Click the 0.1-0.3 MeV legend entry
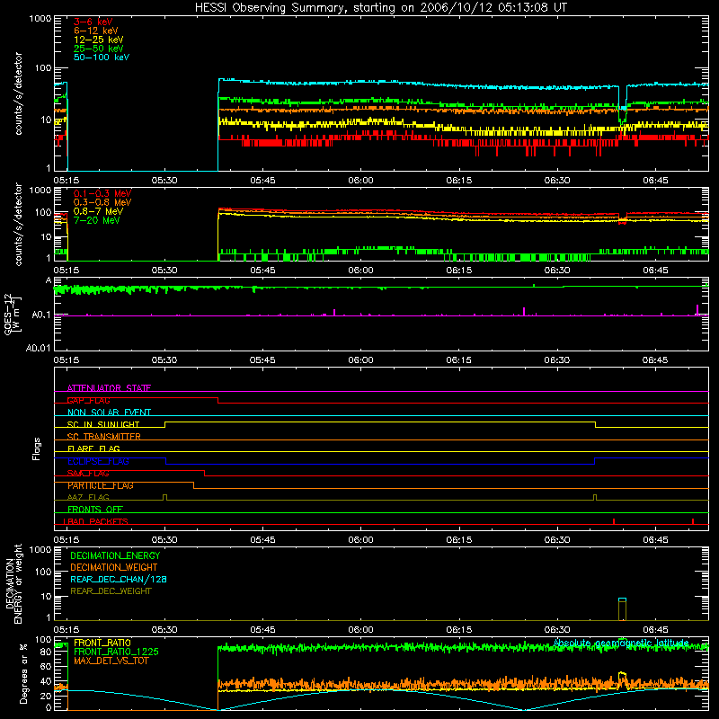719x719 pixels. (x=102, y=193)
